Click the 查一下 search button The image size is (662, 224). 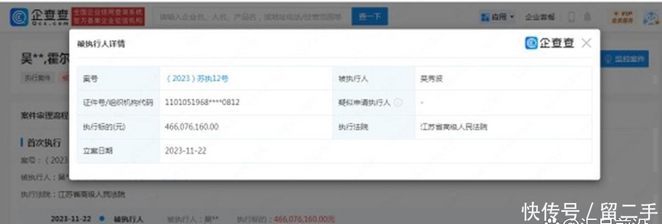coord(369,17)
